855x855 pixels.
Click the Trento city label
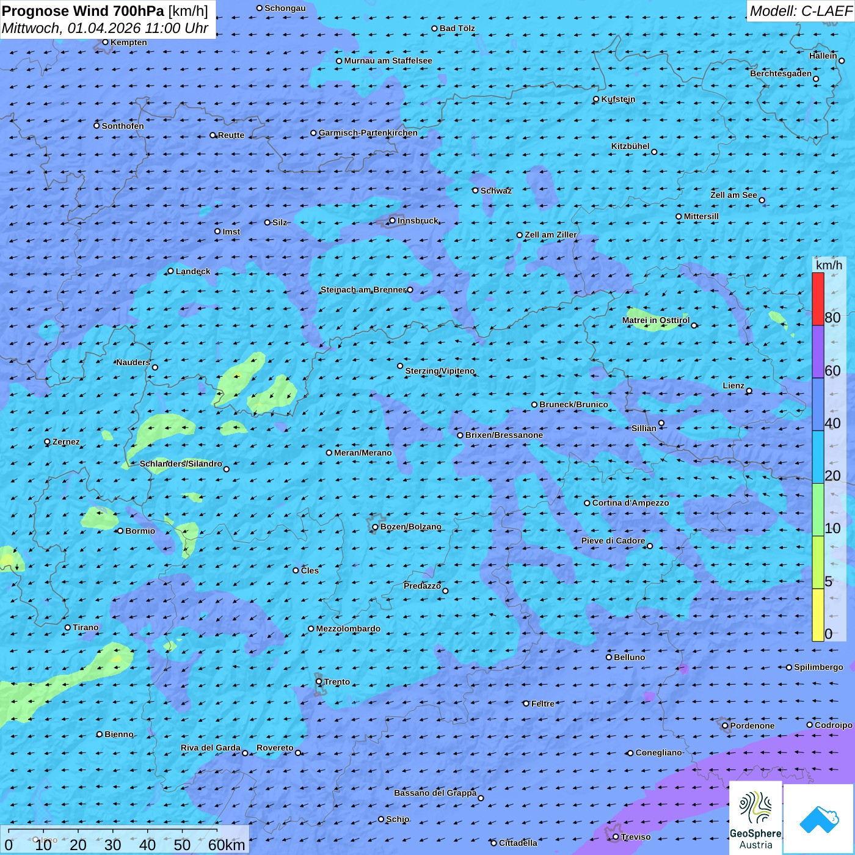(337, 682)
